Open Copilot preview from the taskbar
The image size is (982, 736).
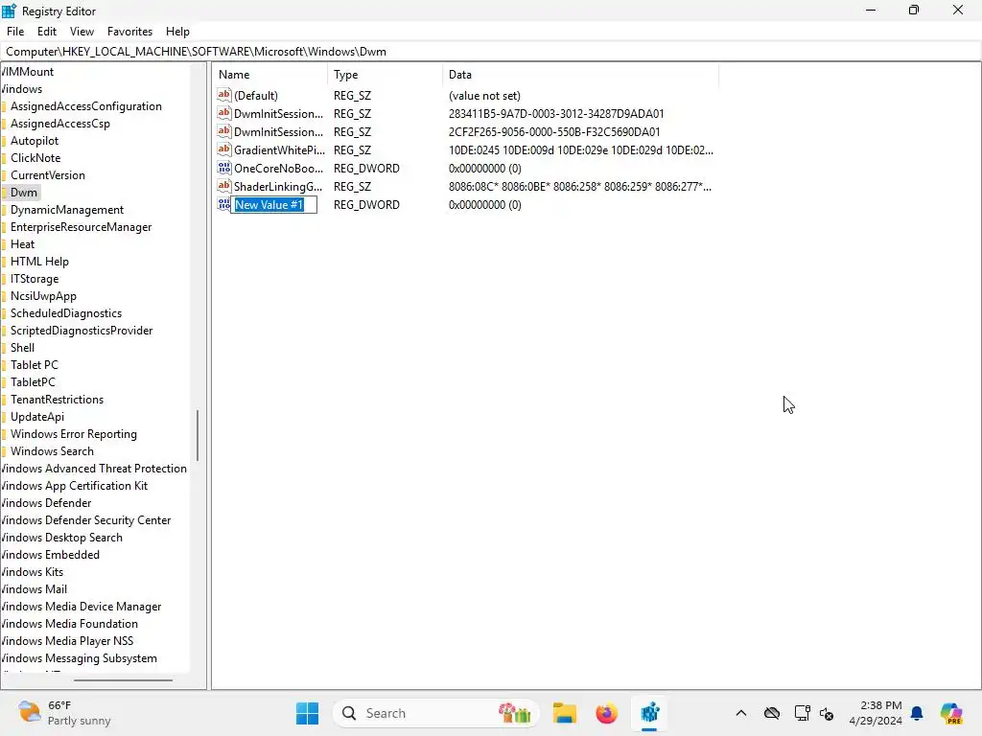coord(951,713)
